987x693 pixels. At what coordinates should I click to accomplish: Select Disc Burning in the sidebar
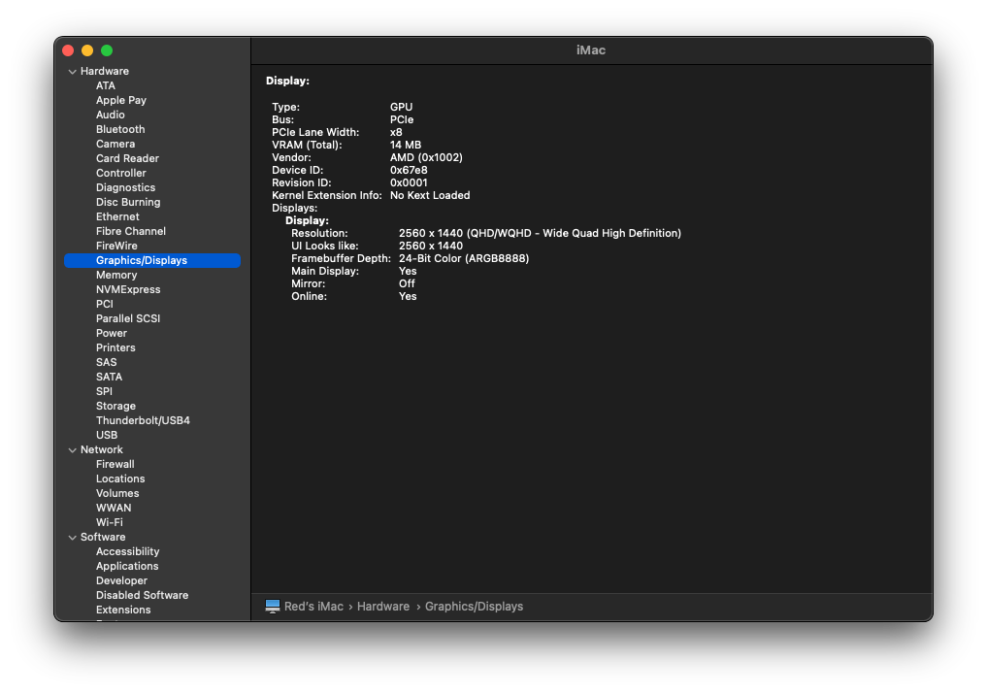(128, 202)
